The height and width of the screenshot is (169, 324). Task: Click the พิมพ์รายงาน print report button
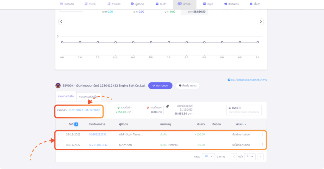coord(188,86)
